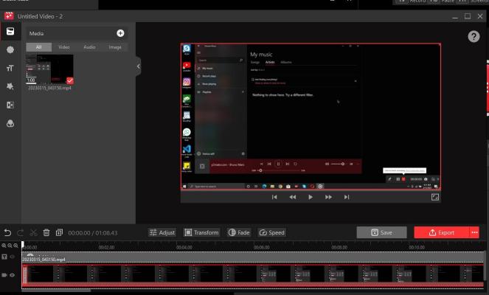Jump to end of video
Screen dimensions: 489x295
[347, 197]
